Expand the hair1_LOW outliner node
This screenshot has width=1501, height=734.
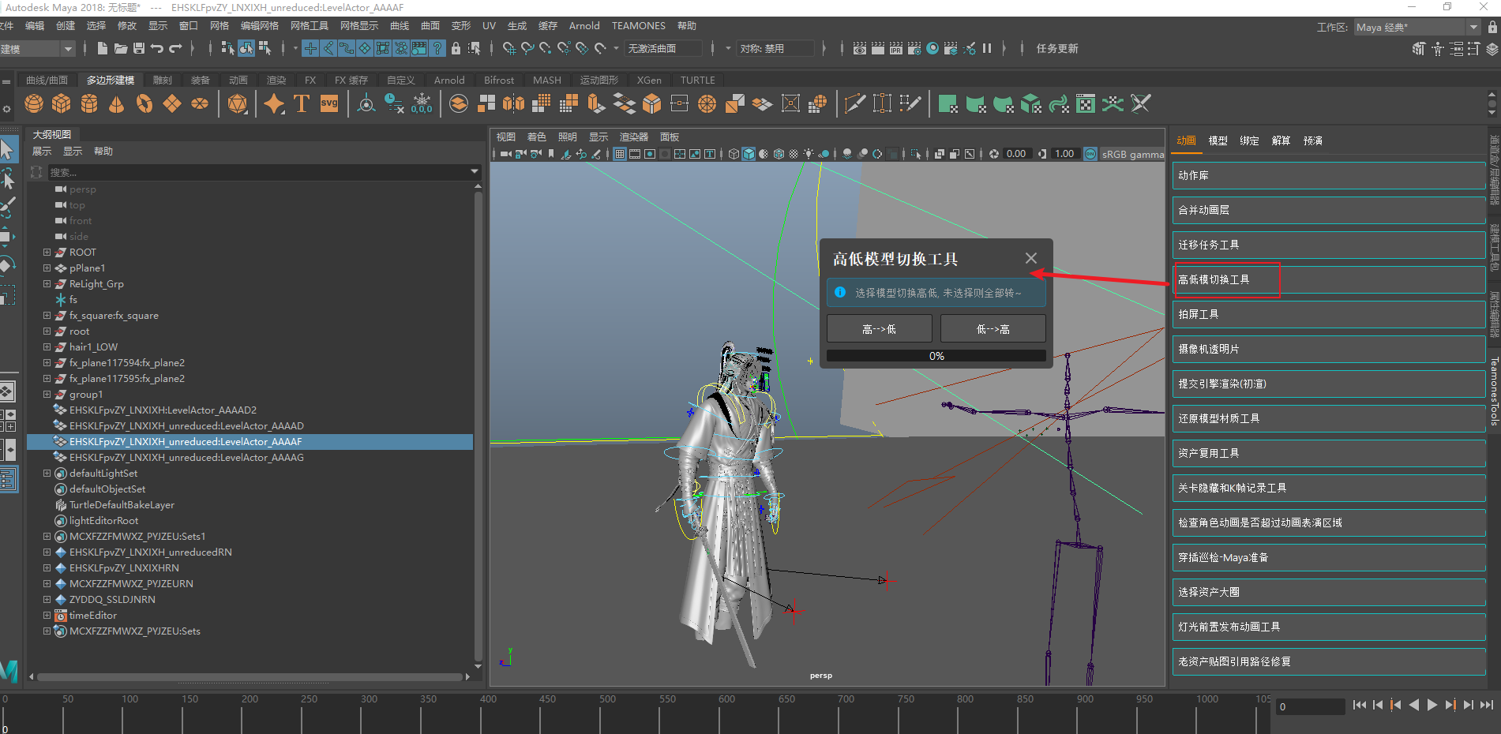47,347
